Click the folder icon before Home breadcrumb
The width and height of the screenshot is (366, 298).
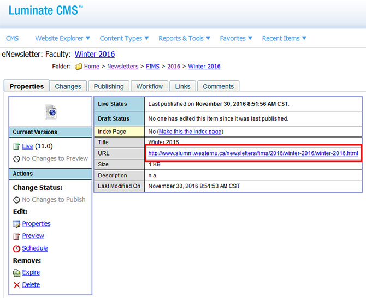tap(78, 67)
